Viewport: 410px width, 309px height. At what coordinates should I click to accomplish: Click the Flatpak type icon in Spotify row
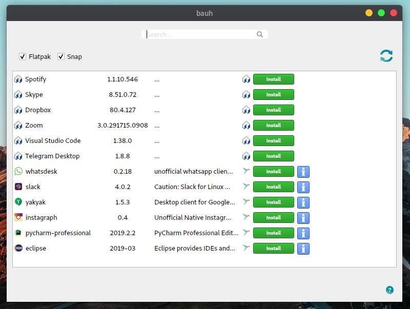tap(246, 79)
